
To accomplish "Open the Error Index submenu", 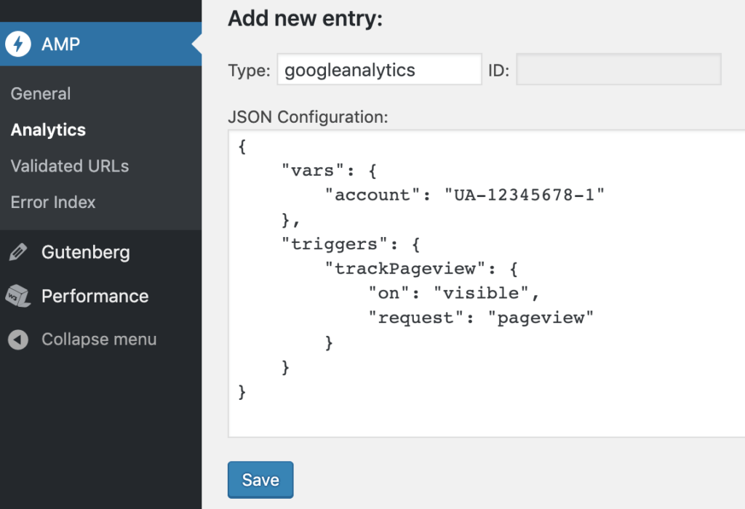I will pos(53,202).
